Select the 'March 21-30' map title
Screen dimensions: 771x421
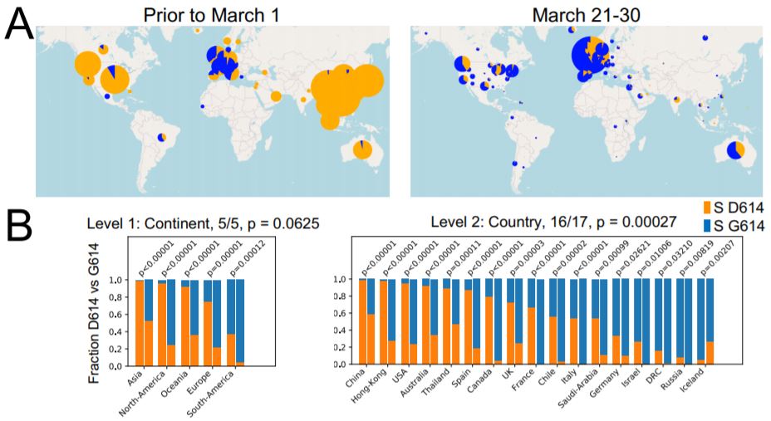[586, 15]
